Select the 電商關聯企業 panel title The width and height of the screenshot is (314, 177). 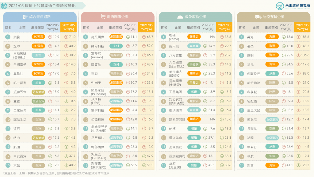pyautogui.click(x=118, y=17)
